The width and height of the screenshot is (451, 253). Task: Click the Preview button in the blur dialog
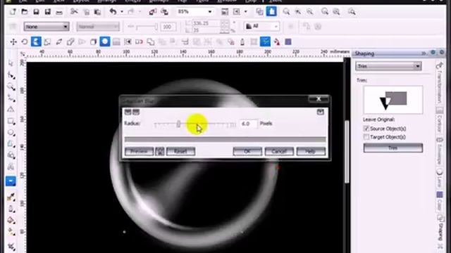(x=140, y=151)
